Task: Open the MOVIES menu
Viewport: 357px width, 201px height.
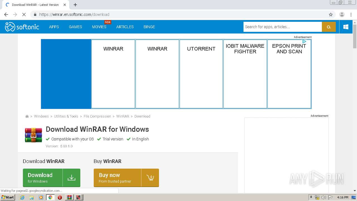Action: 99,27
